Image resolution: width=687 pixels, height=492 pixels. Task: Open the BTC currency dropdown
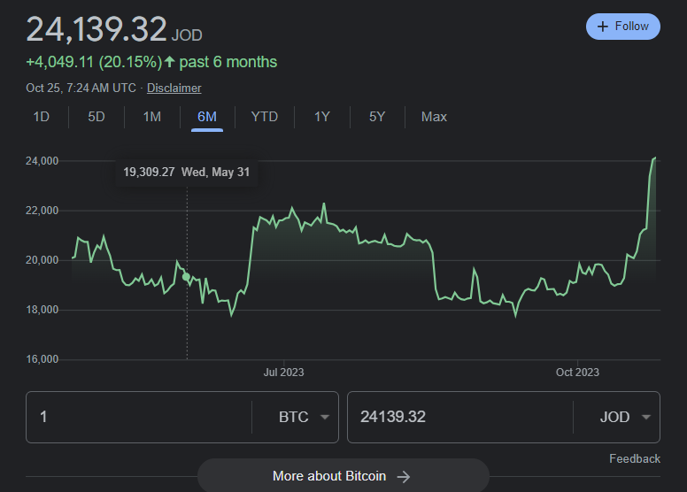(304, 417)
